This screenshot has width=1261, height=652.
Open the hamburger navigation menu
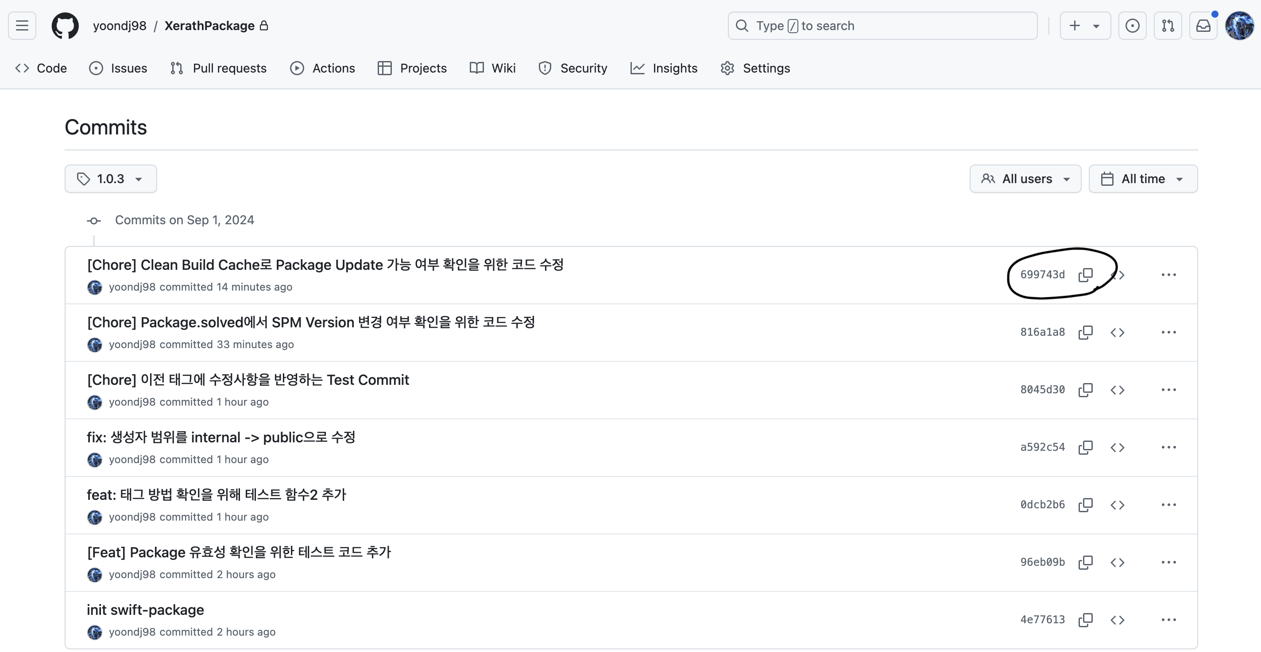[22, 26]
